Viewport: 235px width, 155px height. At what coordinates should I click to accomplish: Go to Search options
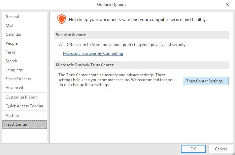11,61
